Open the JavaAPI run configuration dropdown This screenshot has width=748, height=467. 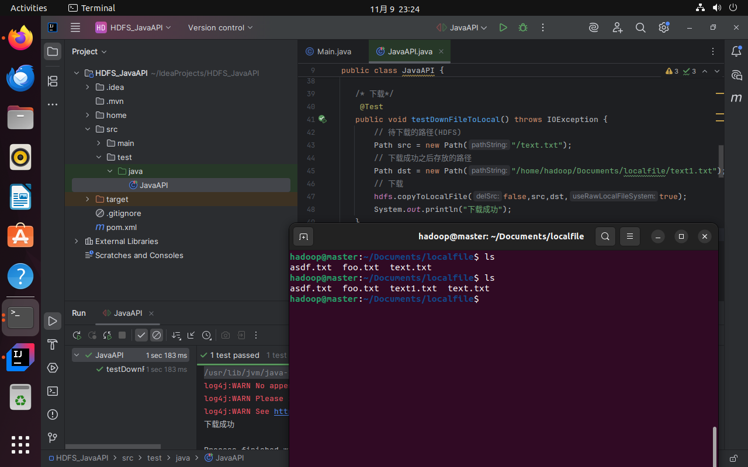[x=465, y=27]
